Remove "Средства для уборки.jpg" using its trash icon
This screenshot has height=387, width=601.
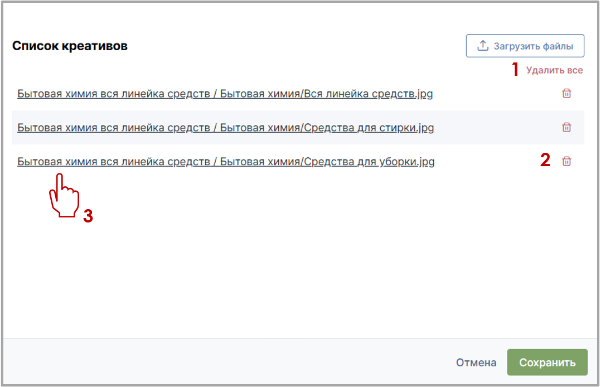(566, 162)
